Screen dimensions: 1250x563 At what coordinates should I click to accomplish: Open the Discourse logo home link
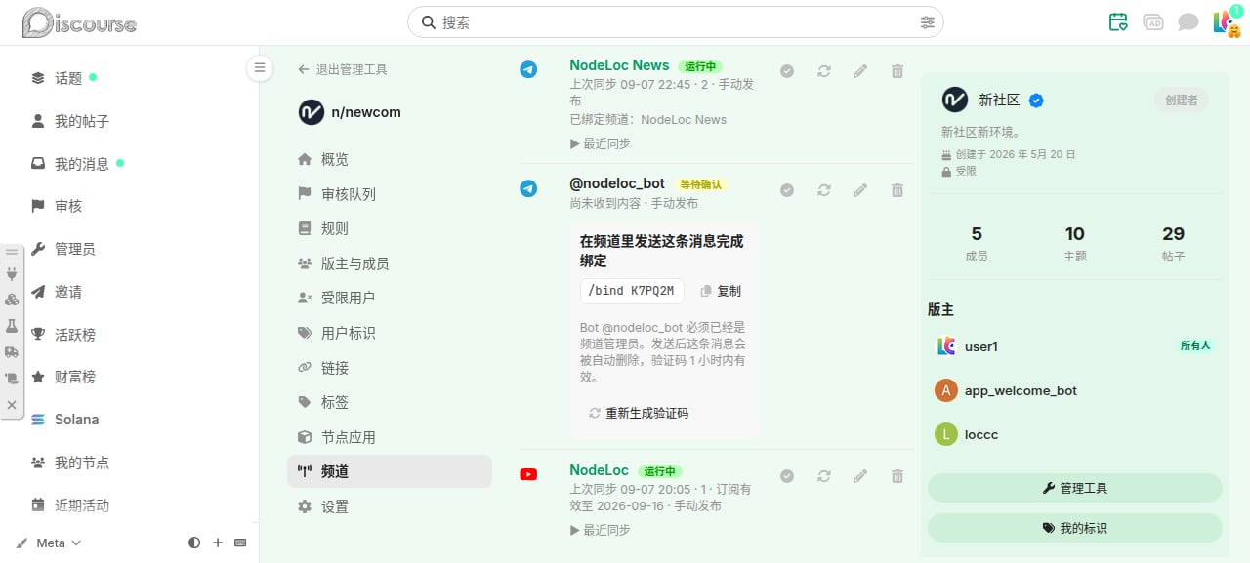(x=80, y=22)
